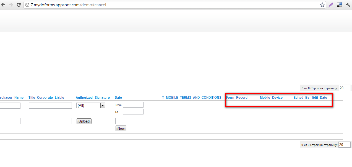Image resolution: width=352 pixels, height=167 pixels.
Task: Bookmark this page with the star icon
Action: point(322,5)
